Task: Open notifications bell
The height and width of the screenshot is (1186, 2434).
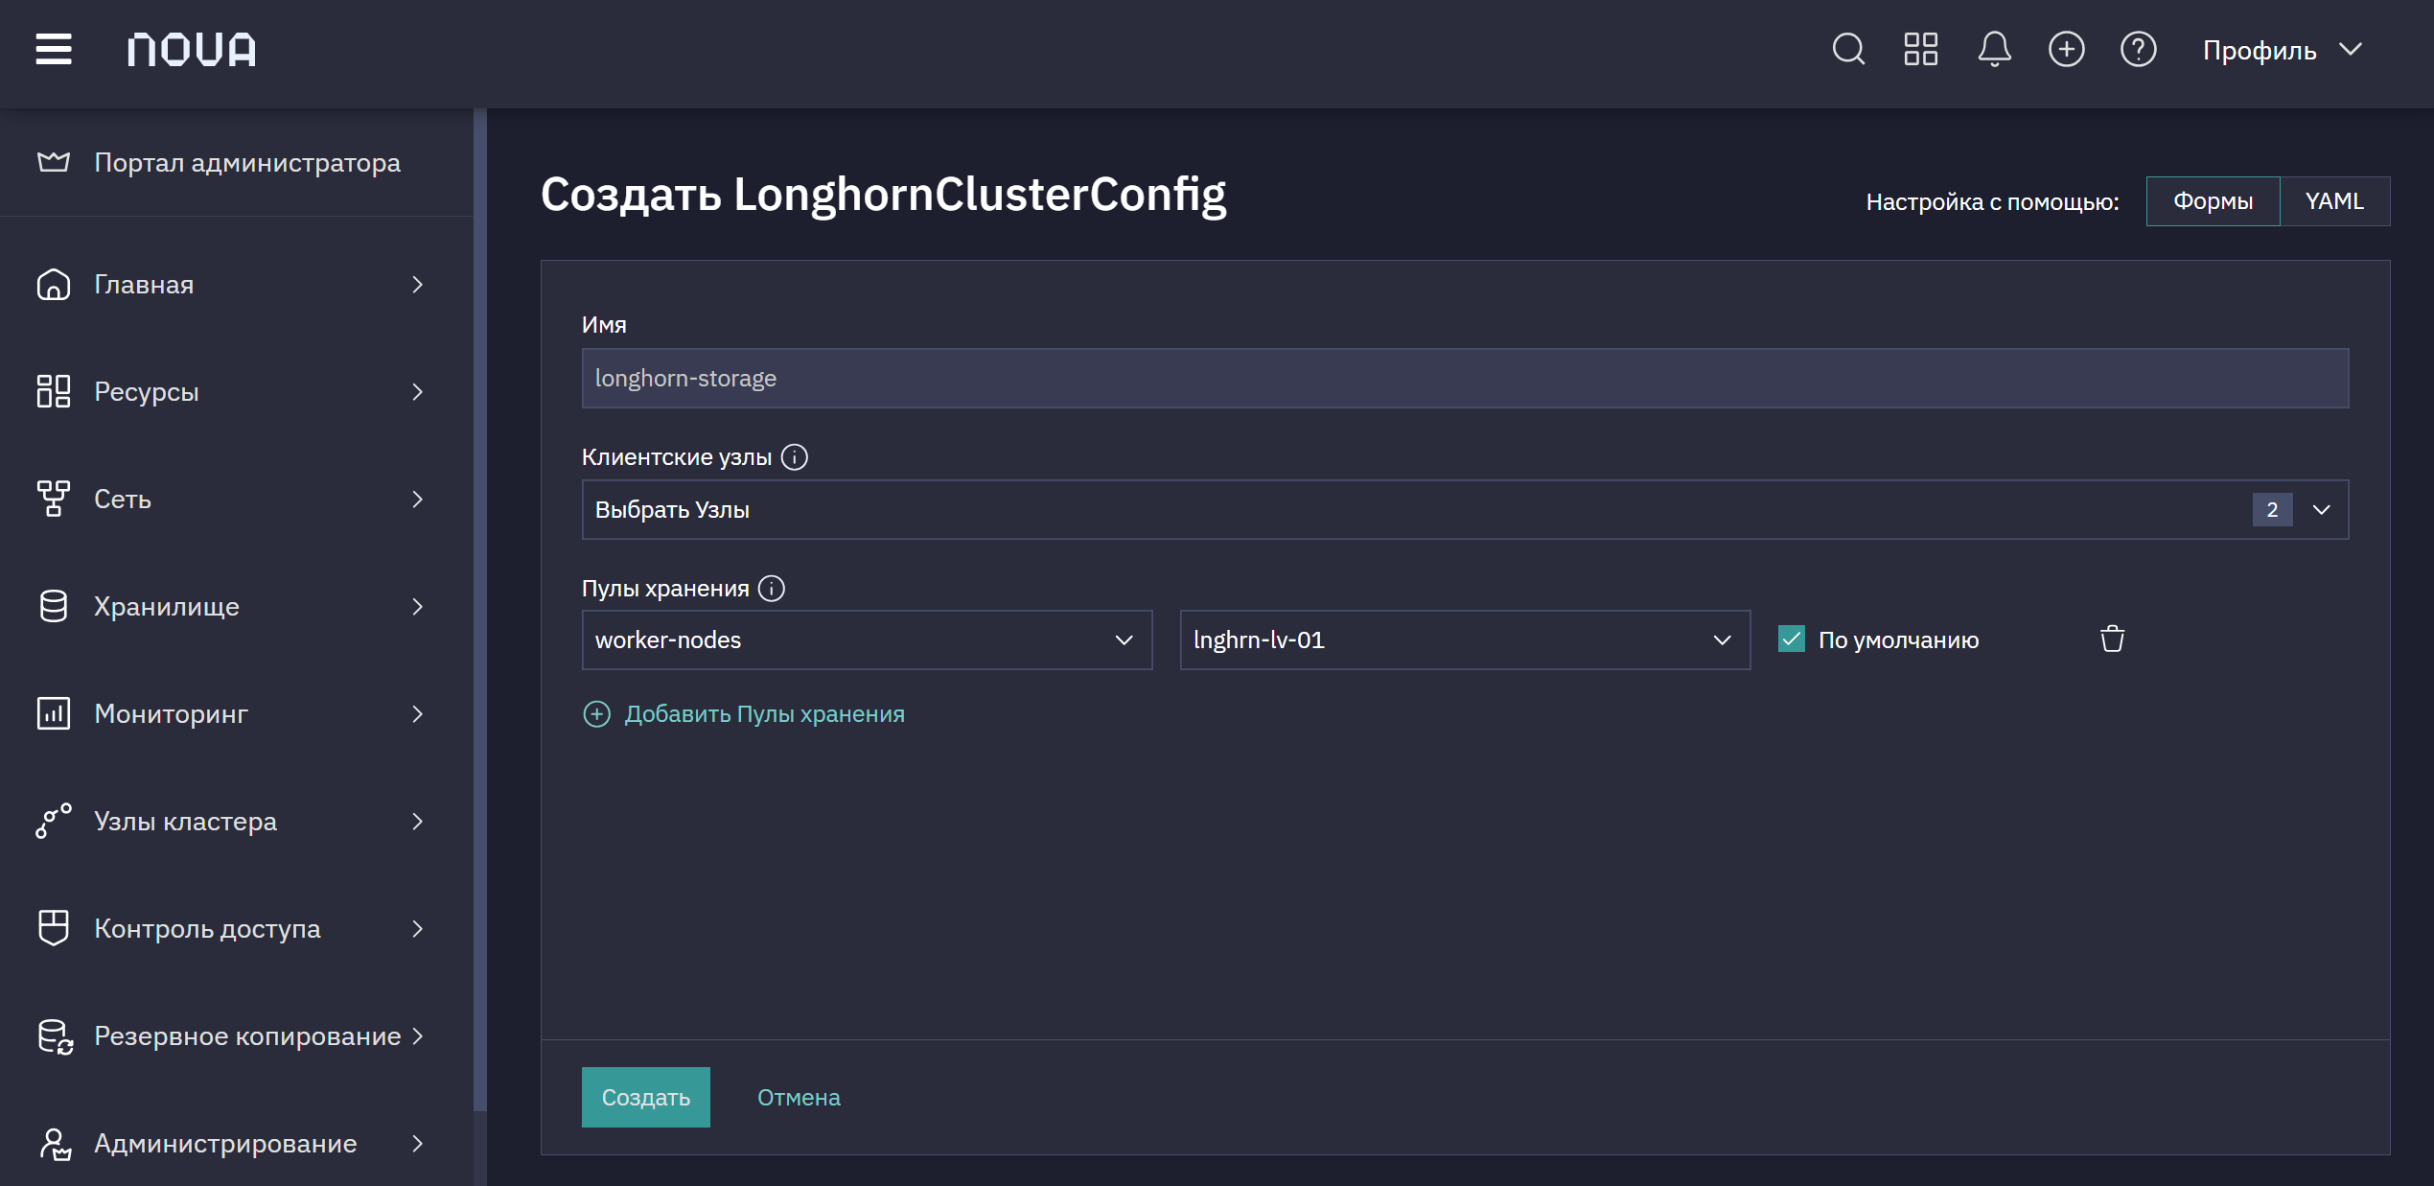Action: point(1994,49)
